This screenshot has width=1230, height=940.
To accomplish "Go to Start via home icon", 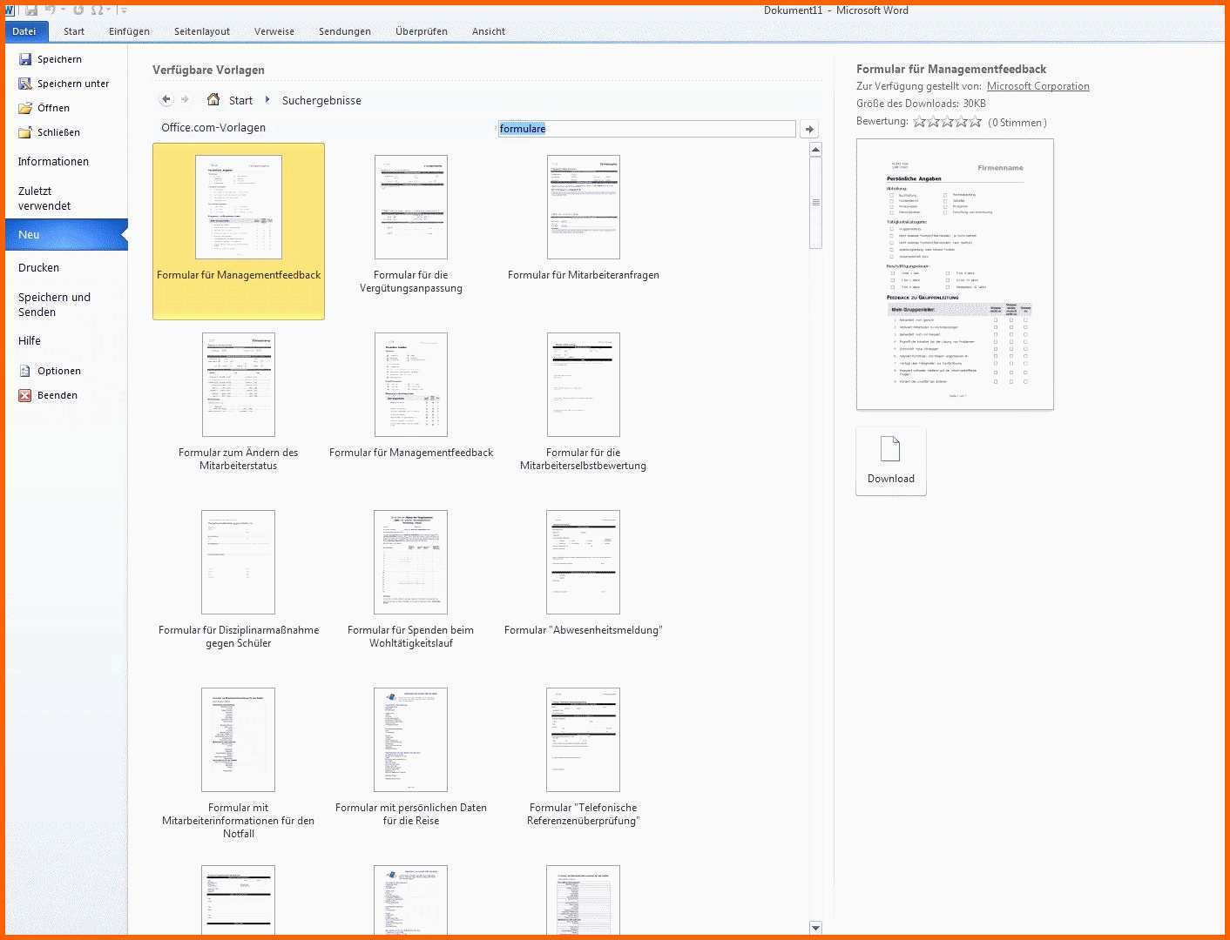I will 213,99.
